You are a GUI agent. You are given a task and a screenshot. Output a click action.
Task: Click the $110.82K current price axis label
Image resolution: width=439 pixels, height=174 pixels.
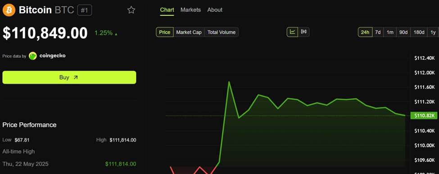pos(424,116)
